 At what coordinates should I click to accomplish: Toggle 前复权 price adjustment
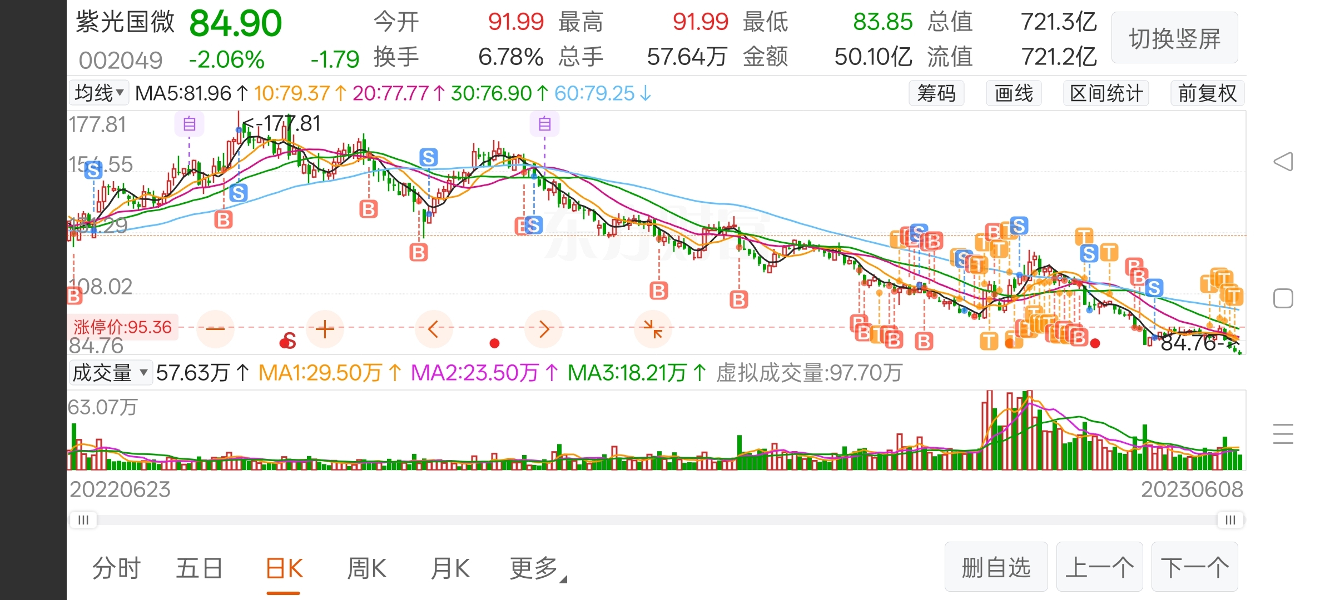coord(1207,93)
